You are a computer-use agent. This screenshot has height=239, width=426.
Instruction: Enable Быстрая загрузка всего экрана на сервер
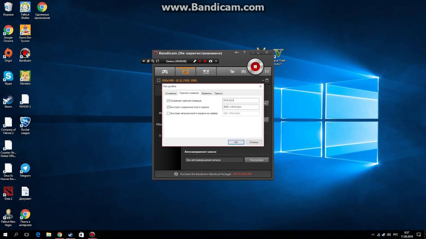[x=168, y=113]
